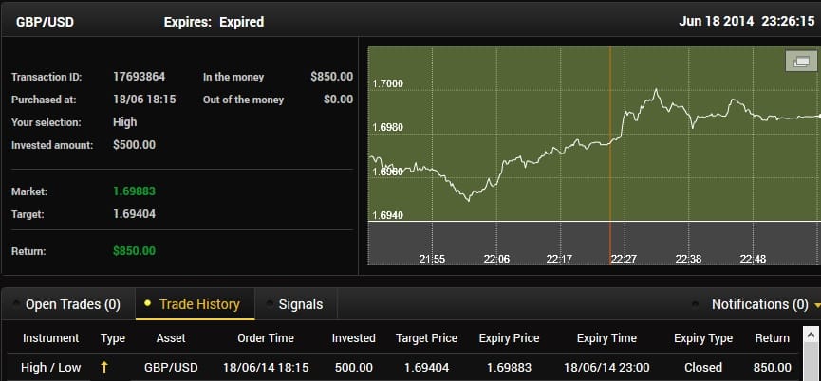Sort by the Return column header
The height and width of the screenshot is (381, 821).
(772, 338)
